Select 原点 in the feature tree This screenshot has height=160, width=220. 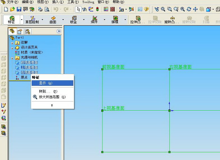pos(24,77)
